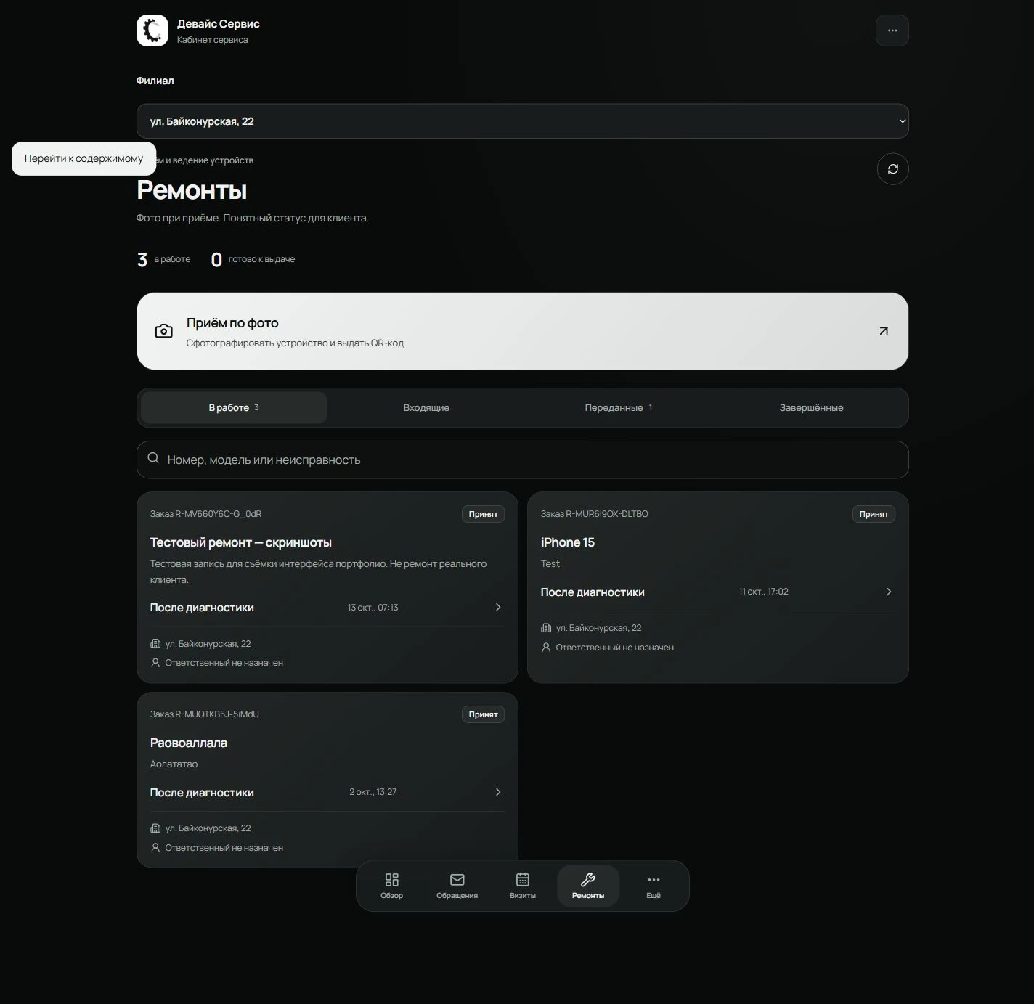The image size is (1034, 1004).
Task: Expand chevron on Тестовый ремонт status row
Action: click(498, 607)
